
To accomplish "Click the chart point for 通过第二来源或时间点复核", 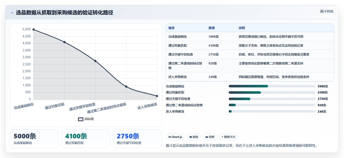I will point(126,87).
